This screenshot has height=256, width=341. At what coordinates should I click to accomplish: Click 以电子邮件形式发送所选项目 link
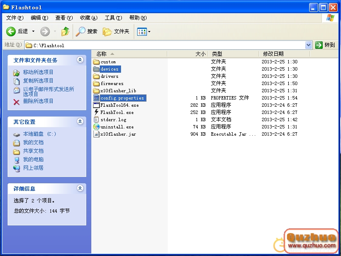[x=48, y=92]
